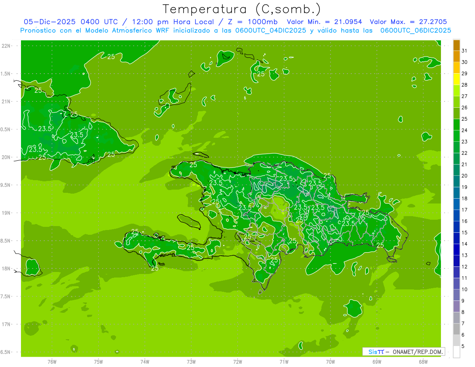Image resolution: width=475 pixels, height=367 pixels.
Task: Click the gray color bar segment between 6 and 7
Action: pos(456,329)
